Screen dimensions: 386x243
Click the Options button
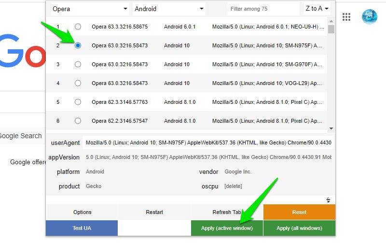tap(82, 212)
